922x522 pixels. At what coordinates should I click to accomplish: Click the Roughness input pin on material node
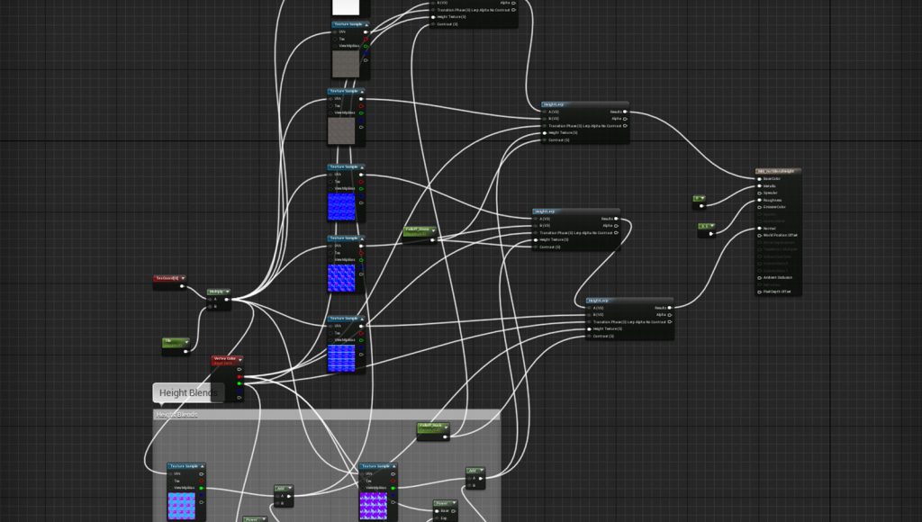757,200
